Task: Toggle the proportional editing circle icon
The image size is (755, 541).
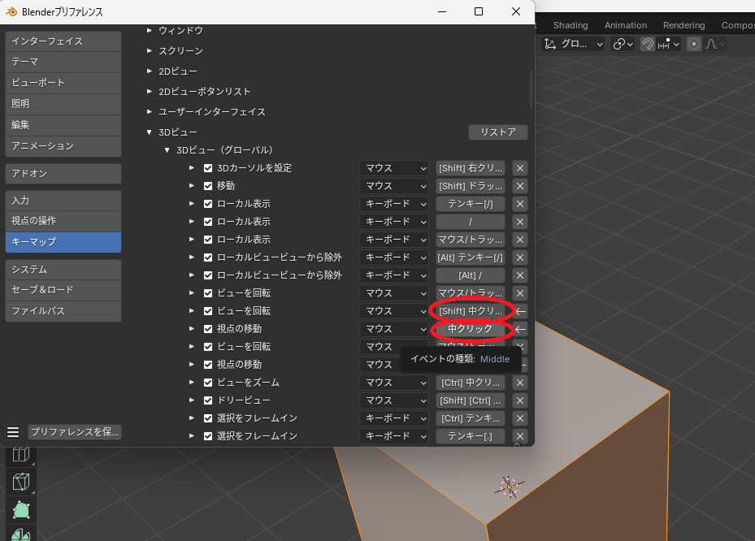Action: (x=694, y=45)
